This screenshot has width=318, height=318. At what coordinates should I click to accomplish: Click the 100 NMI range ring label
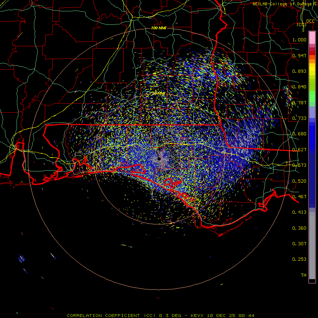(x=159, y=28)
